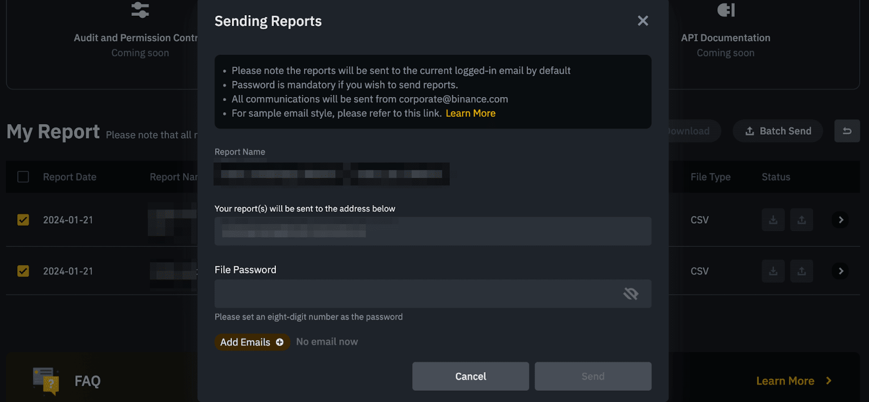
Task: Toggle the select-all checkbox in table header
Action: pos(23,177)
